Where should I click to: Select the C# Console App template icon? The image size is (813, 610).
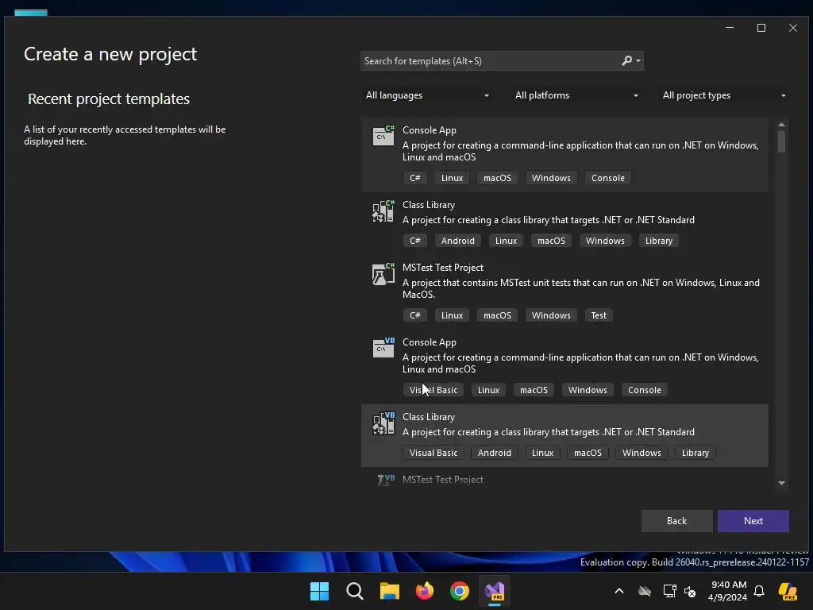[x=383, y=136]
